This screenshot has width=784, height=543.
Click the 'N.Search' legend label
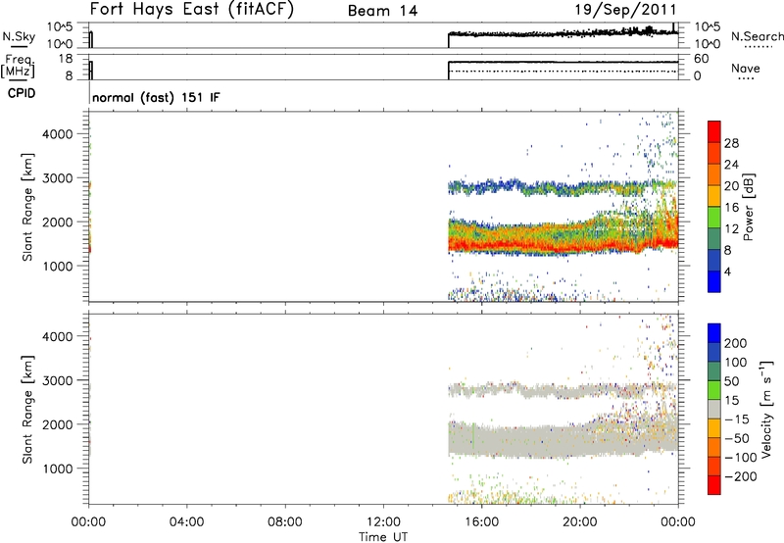point(757,36)
